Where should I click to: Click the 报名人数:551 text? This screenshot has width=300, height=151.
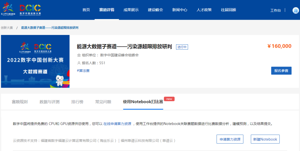(x=94, y=63)
